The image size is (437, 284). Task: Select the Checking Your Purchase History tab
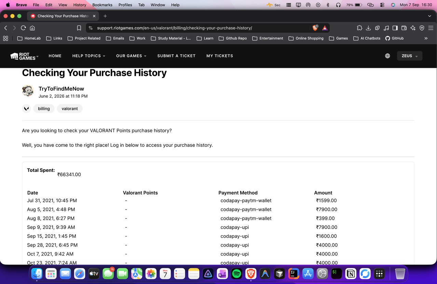pyautogui.click(x=63, y=16)
